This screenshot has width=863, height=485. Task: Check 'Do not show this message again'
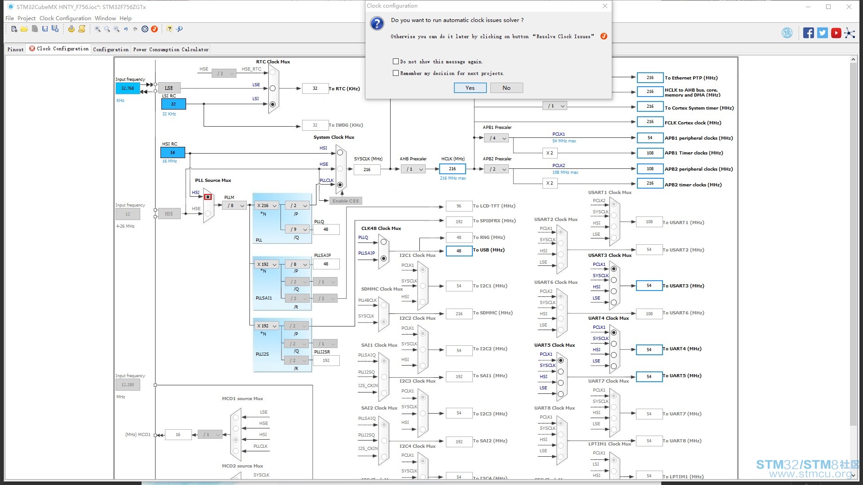coord(396,62)
